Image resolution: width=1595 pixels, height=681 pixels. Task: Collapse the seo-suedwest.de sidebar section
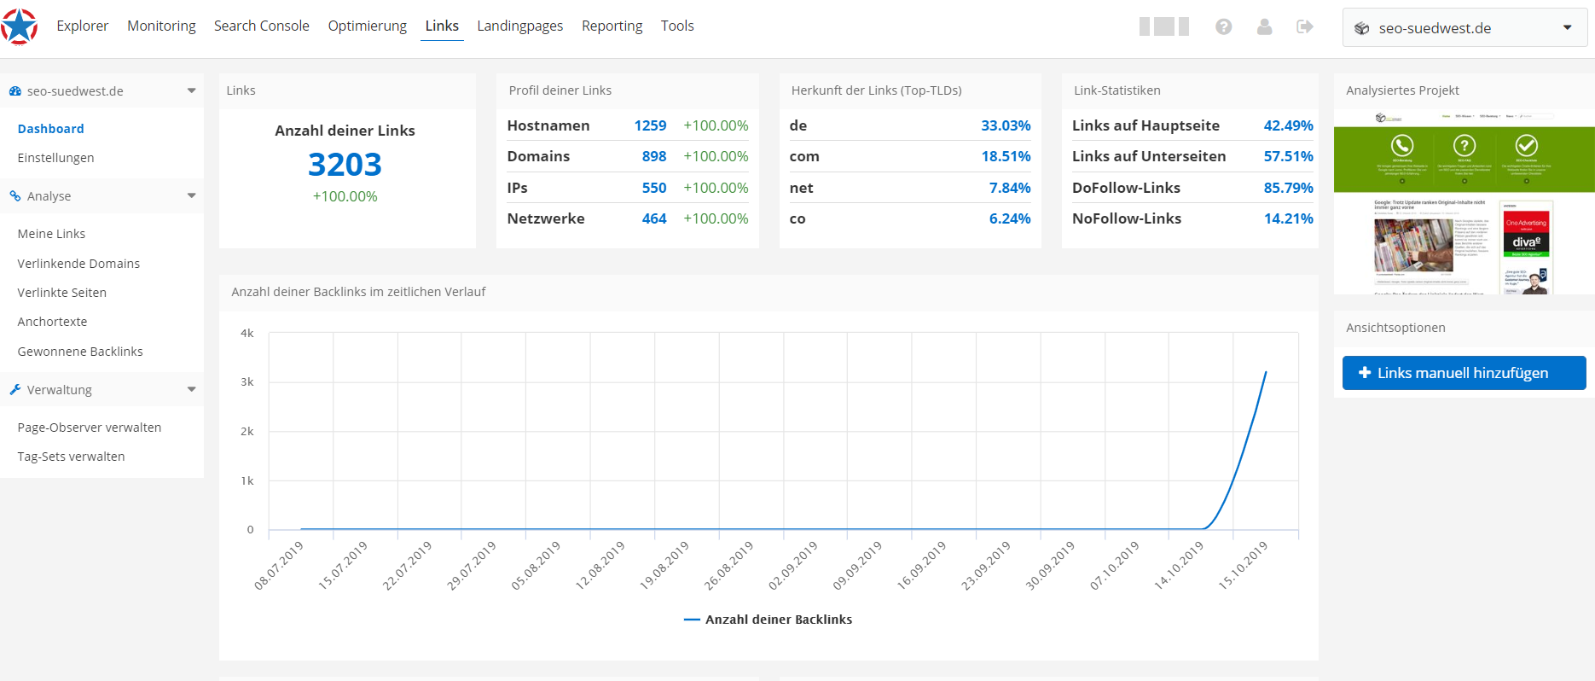pos(191,91)
